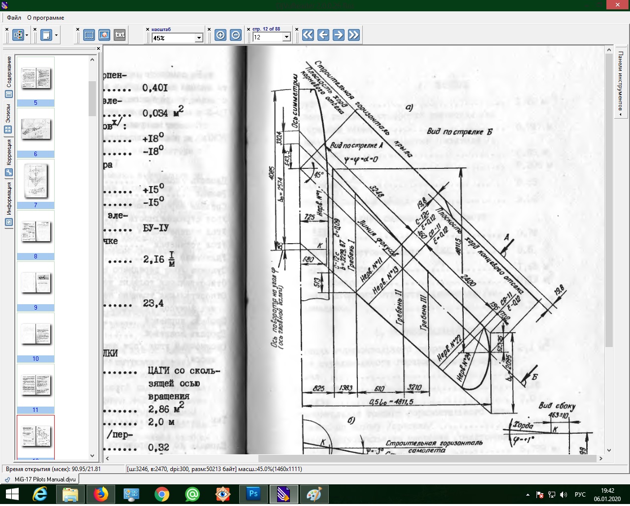Image resolution: width=630 pixels, height=506 pixels.
Task: Click the txt text extraction button
Action: coord(120,35)
